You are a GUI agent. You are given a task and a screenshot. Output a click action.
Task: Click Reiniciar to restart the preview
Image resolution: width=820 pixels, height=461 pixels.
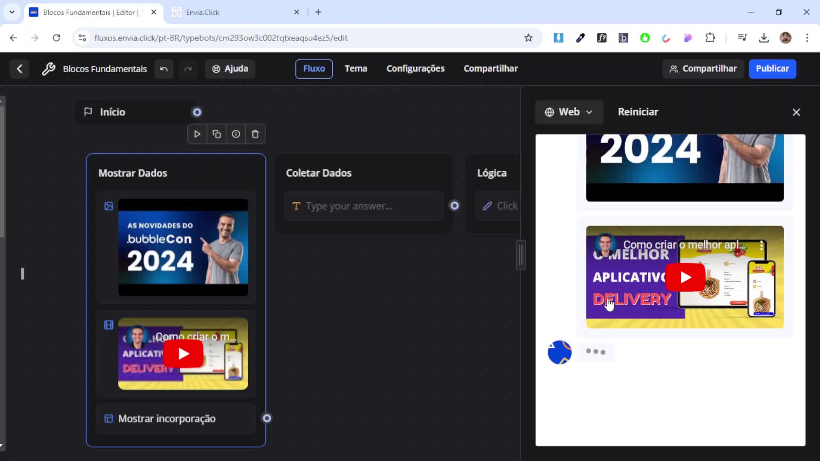pyautogui.click(x=638, y=112)
